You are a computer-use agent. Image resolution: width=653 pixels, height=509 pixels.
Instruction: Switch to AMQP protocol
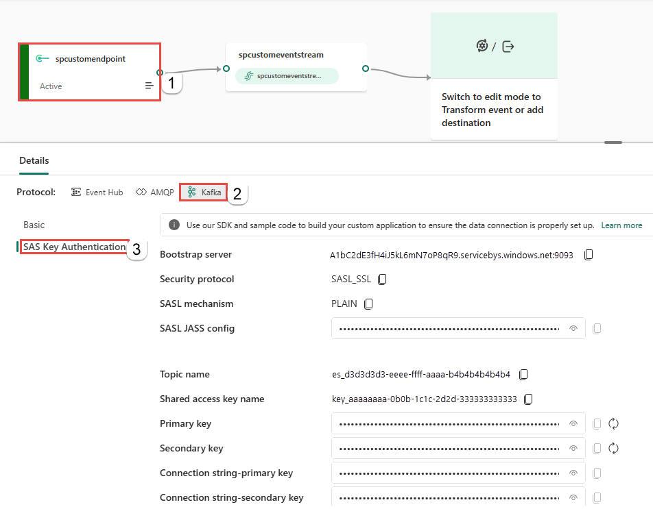pos(155,193)
